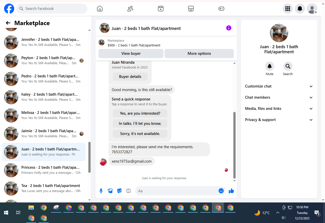The height and width of the screenshot is (223, 325).
Task: Show hidden tray icons chevron
Action: pyautogui.click(x=278, y=213)
